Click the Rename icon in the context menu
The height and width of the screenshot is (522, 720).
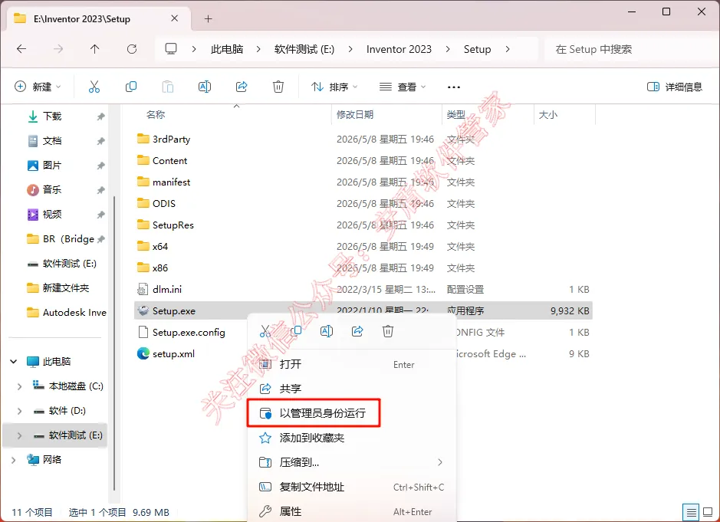click(327, 331)
